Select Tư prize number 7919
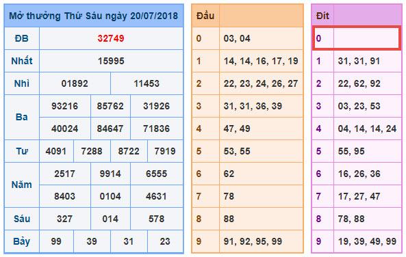 tap(165, 151)
